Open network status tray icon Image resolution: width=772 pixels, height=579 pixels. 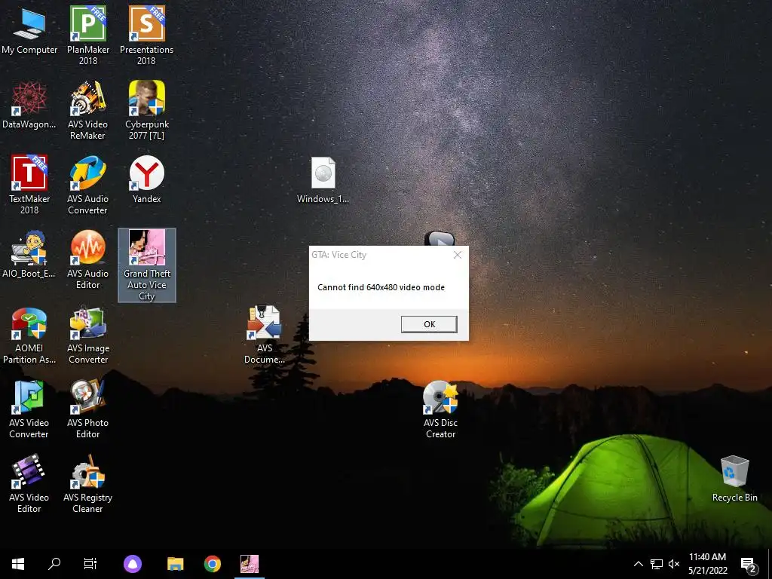(x=657, y=564)
